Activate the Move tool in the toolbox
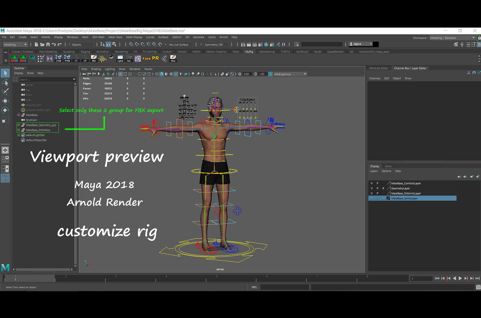This screenshot has height=318, width=481. 5,101
